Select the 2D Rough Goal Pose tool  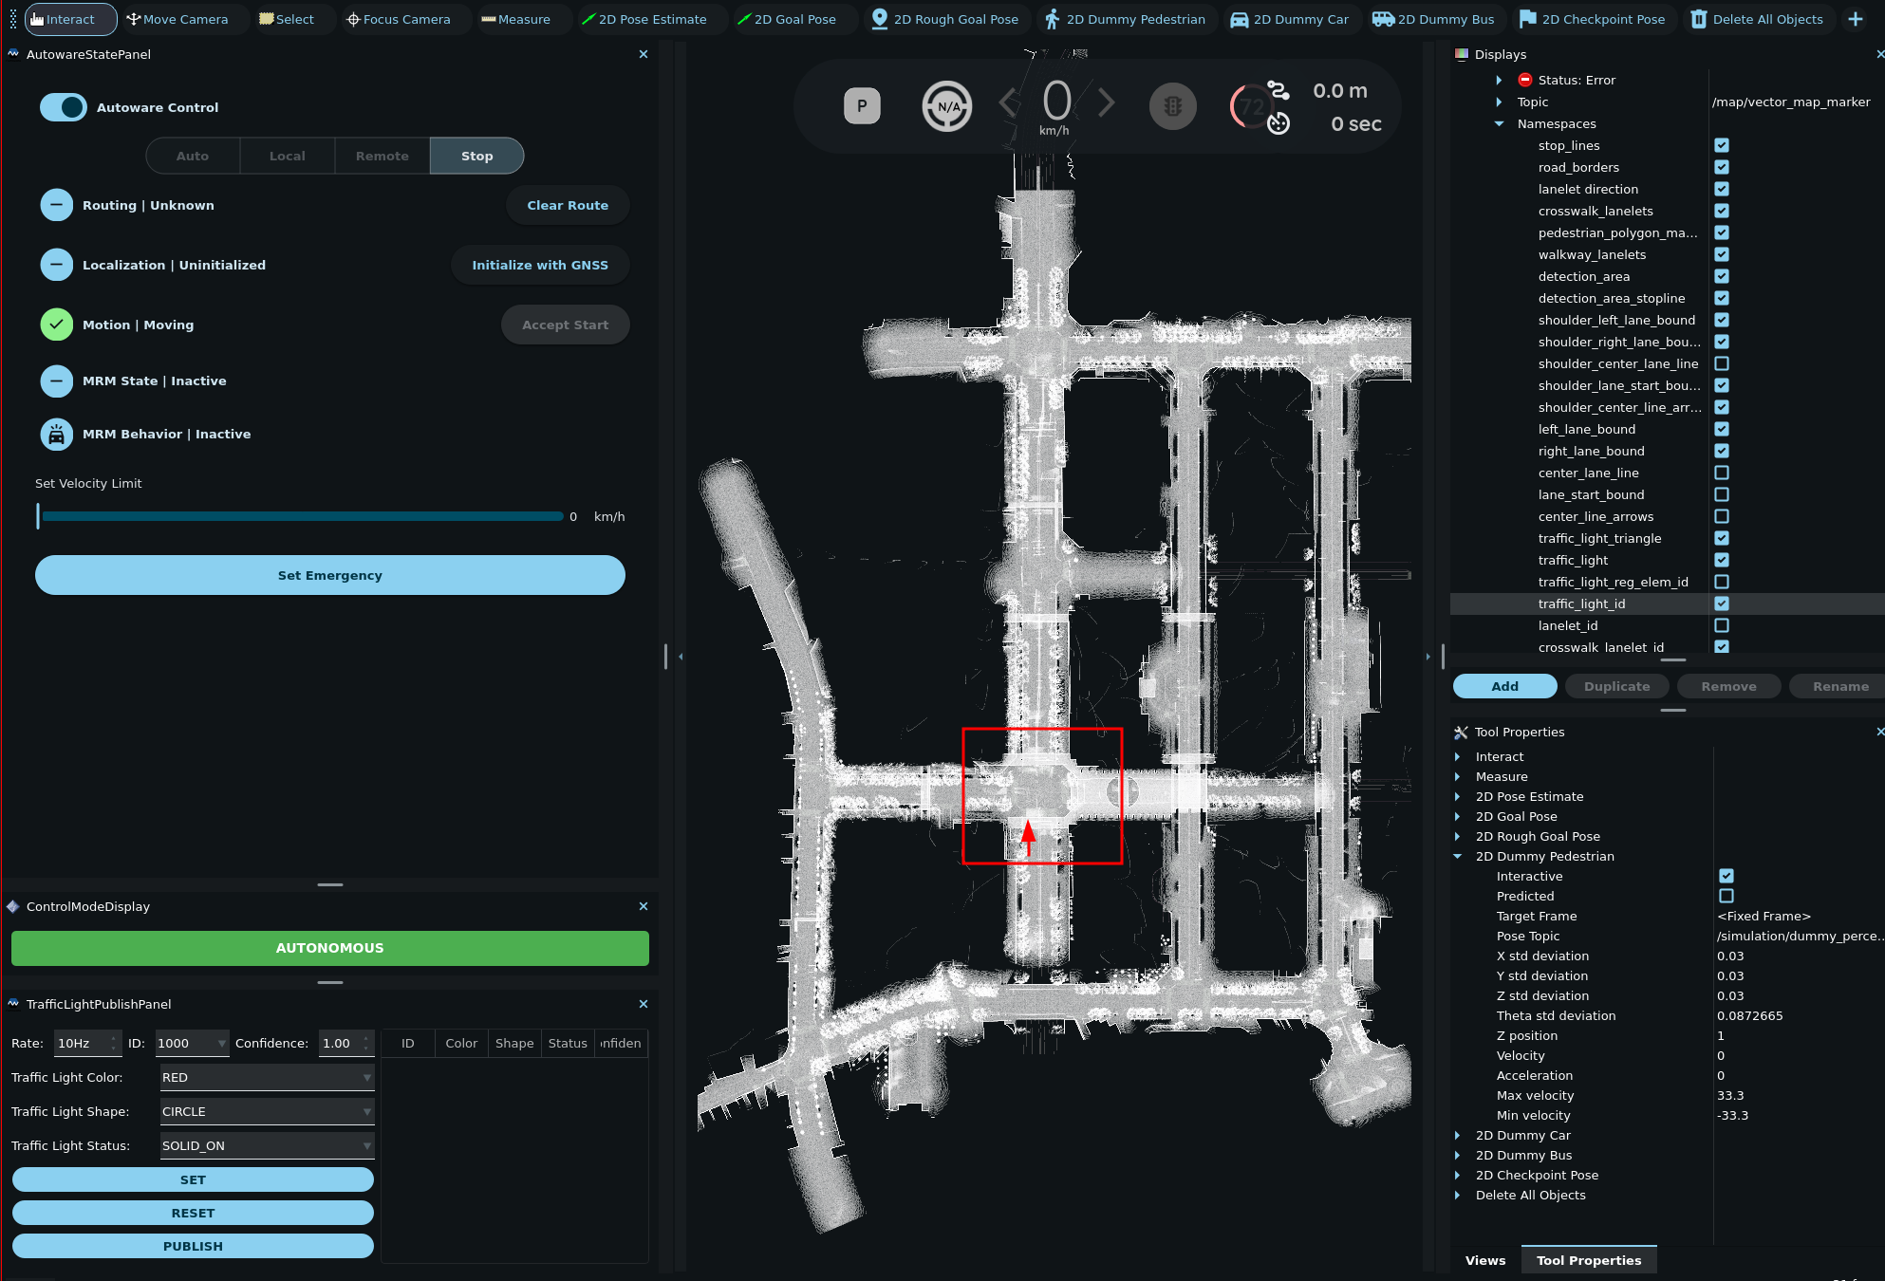coord(945,19)
